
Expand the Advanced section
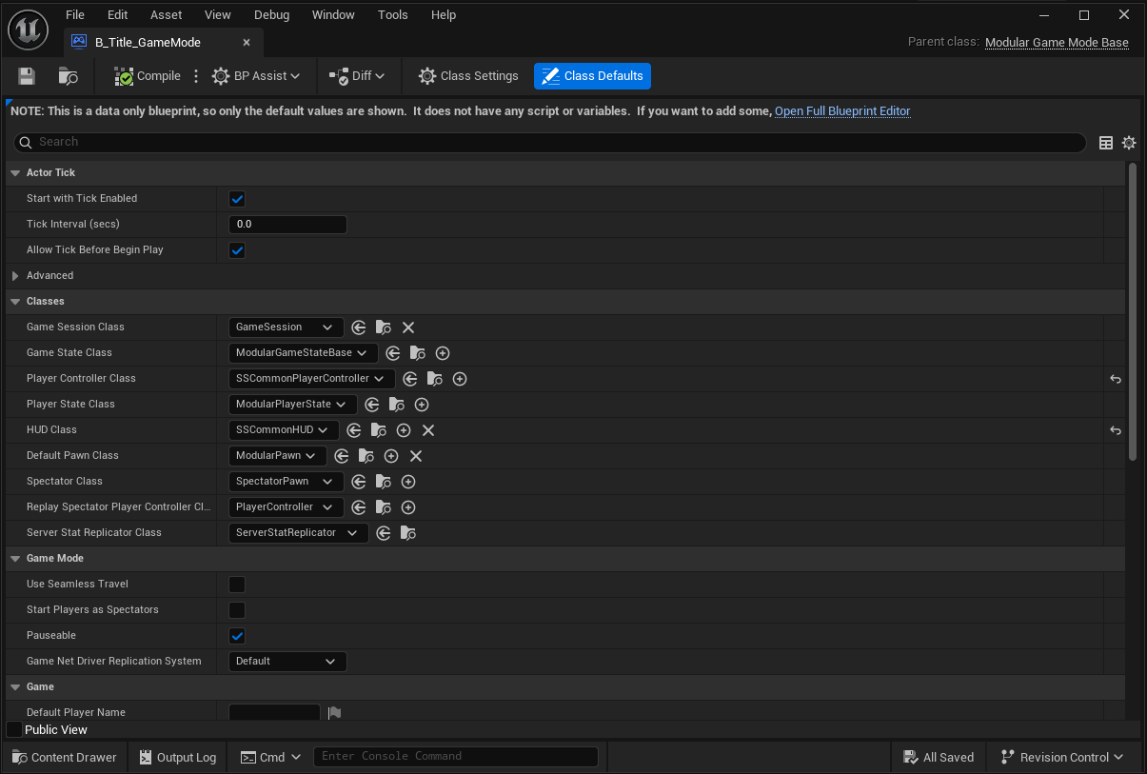tap(16, 275)
